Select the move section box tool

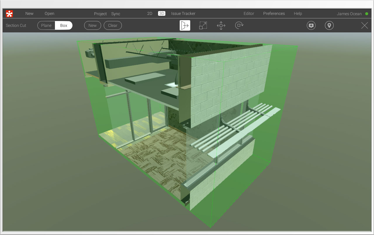tap(221, 25)
